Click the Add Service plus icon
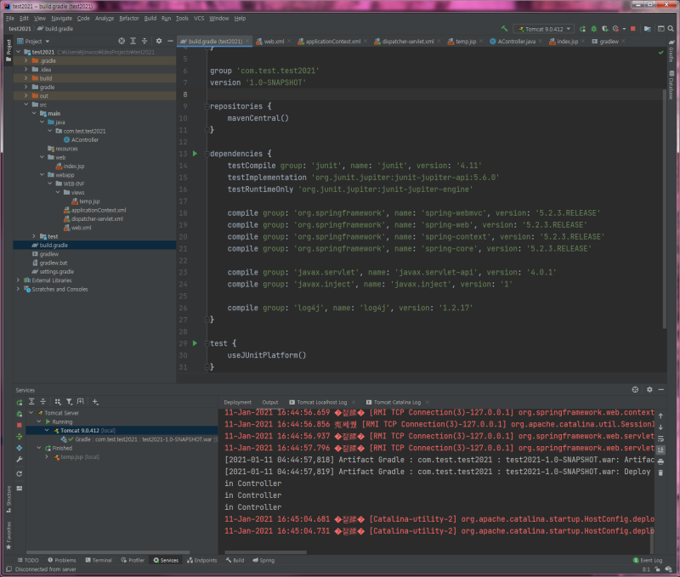Viewport: 680px width, 577px height. click(x=95, y=402)
